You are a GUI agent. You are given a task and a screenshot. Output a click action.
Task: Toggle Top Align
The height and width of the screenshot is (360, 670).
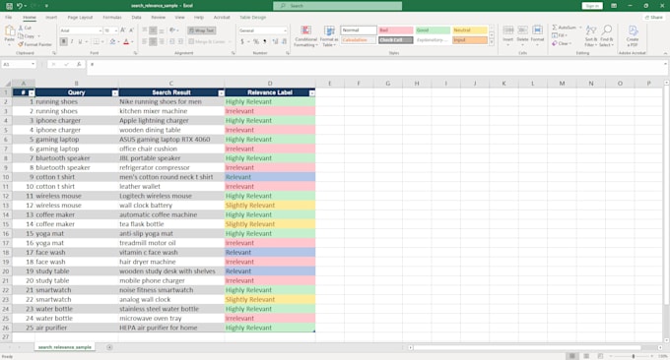click(x=145, y=30)
